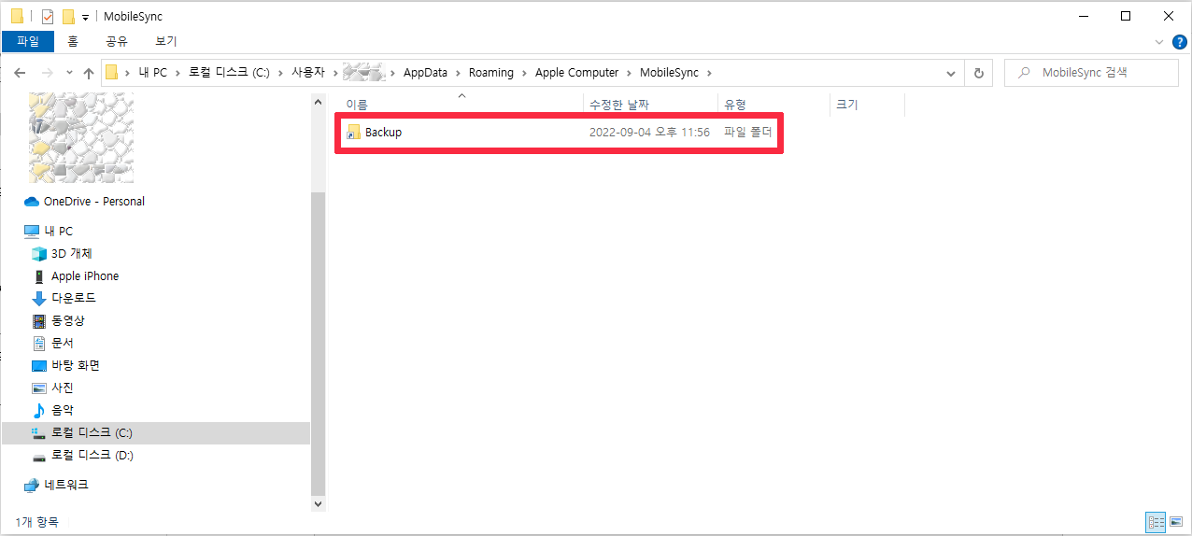
Task: Go forward with the right arrow
Action: pyautogui.click(x=47, y=73)
